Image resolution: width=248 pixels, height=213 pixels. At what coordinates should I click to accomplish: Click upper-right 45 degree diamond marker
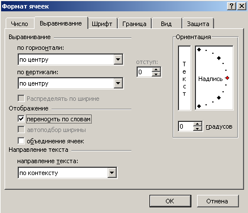pyautogui.click(x=219, y=58)
